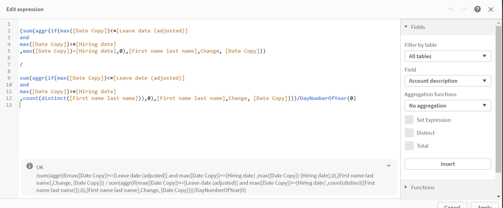Close the Edit expression dialog
This screenshot has height=208, width=503.
tap(491, 9)
